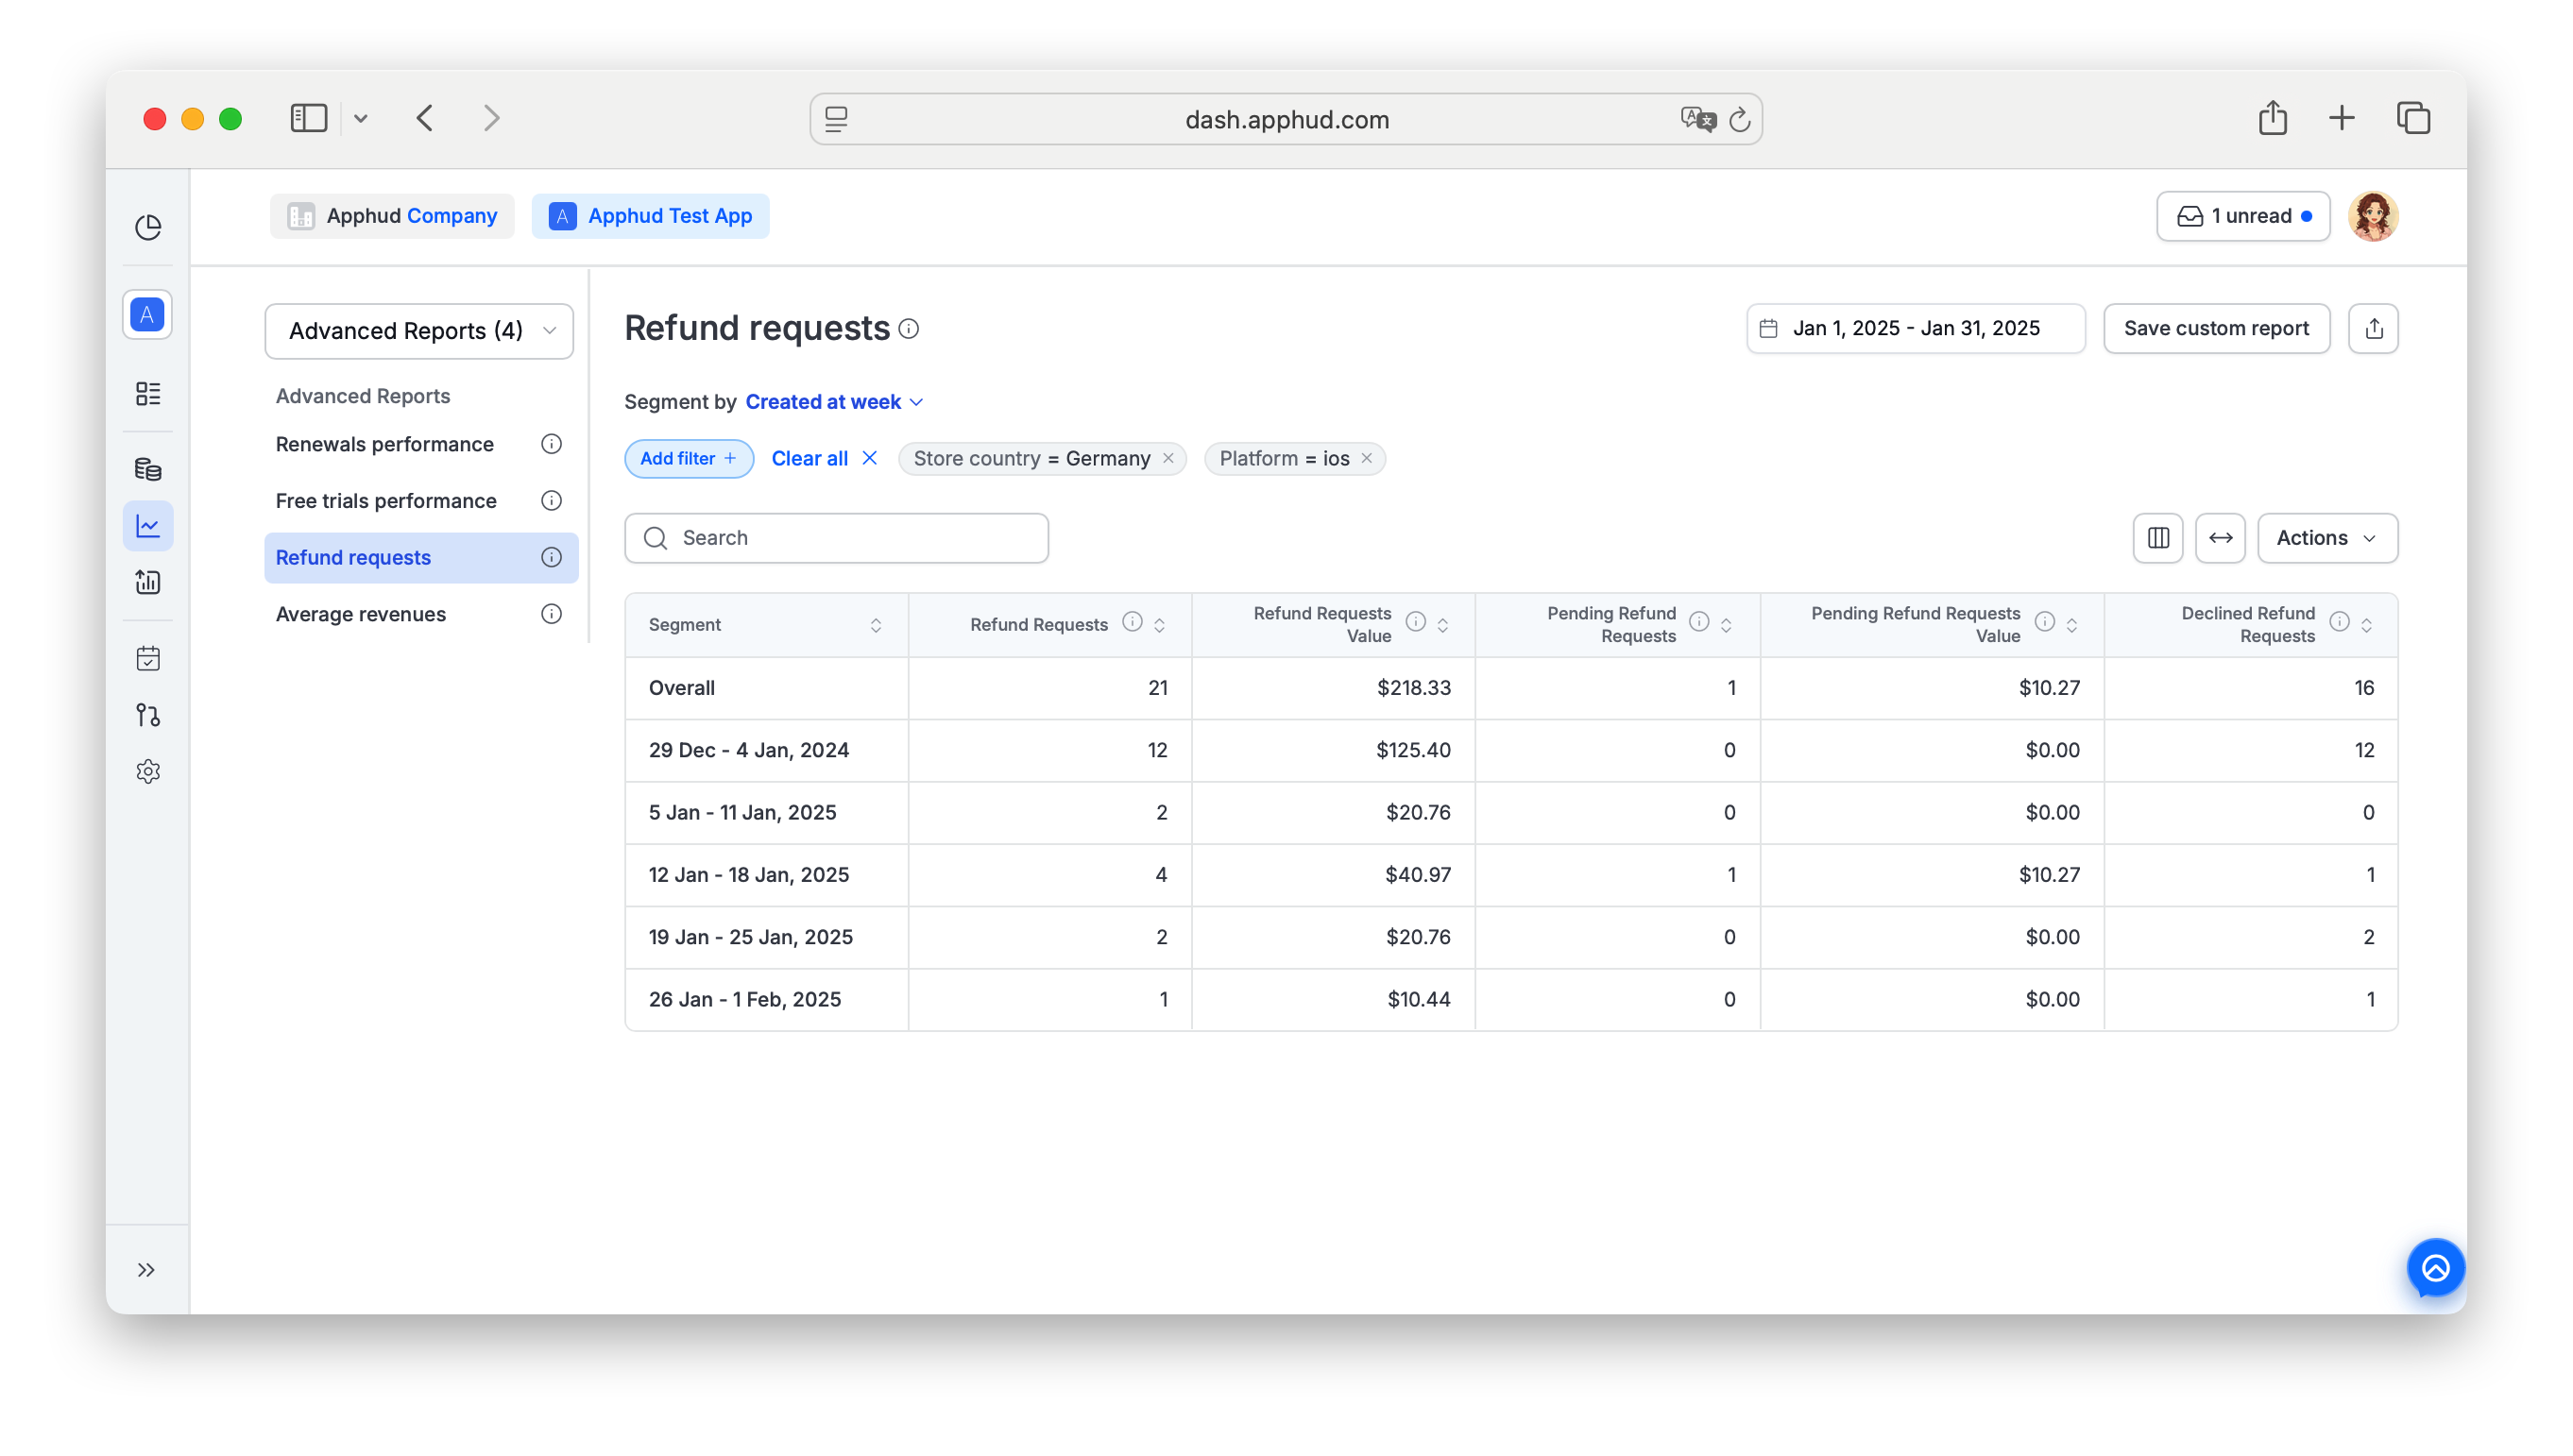Sort by Declined Refund Requests column arrows
This screenshot has width=2573, height=1456.
point(2366,625)
